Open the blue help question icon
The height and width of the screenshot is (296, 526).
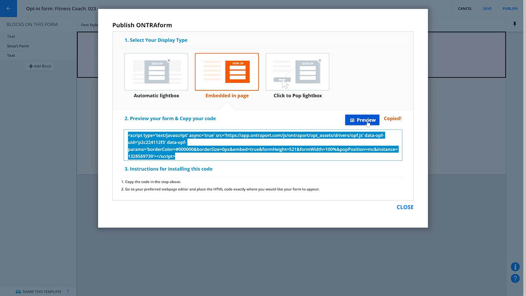click(515, 278)
